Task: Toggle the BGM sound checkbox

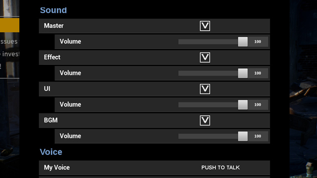Action: tap(205, 120)
